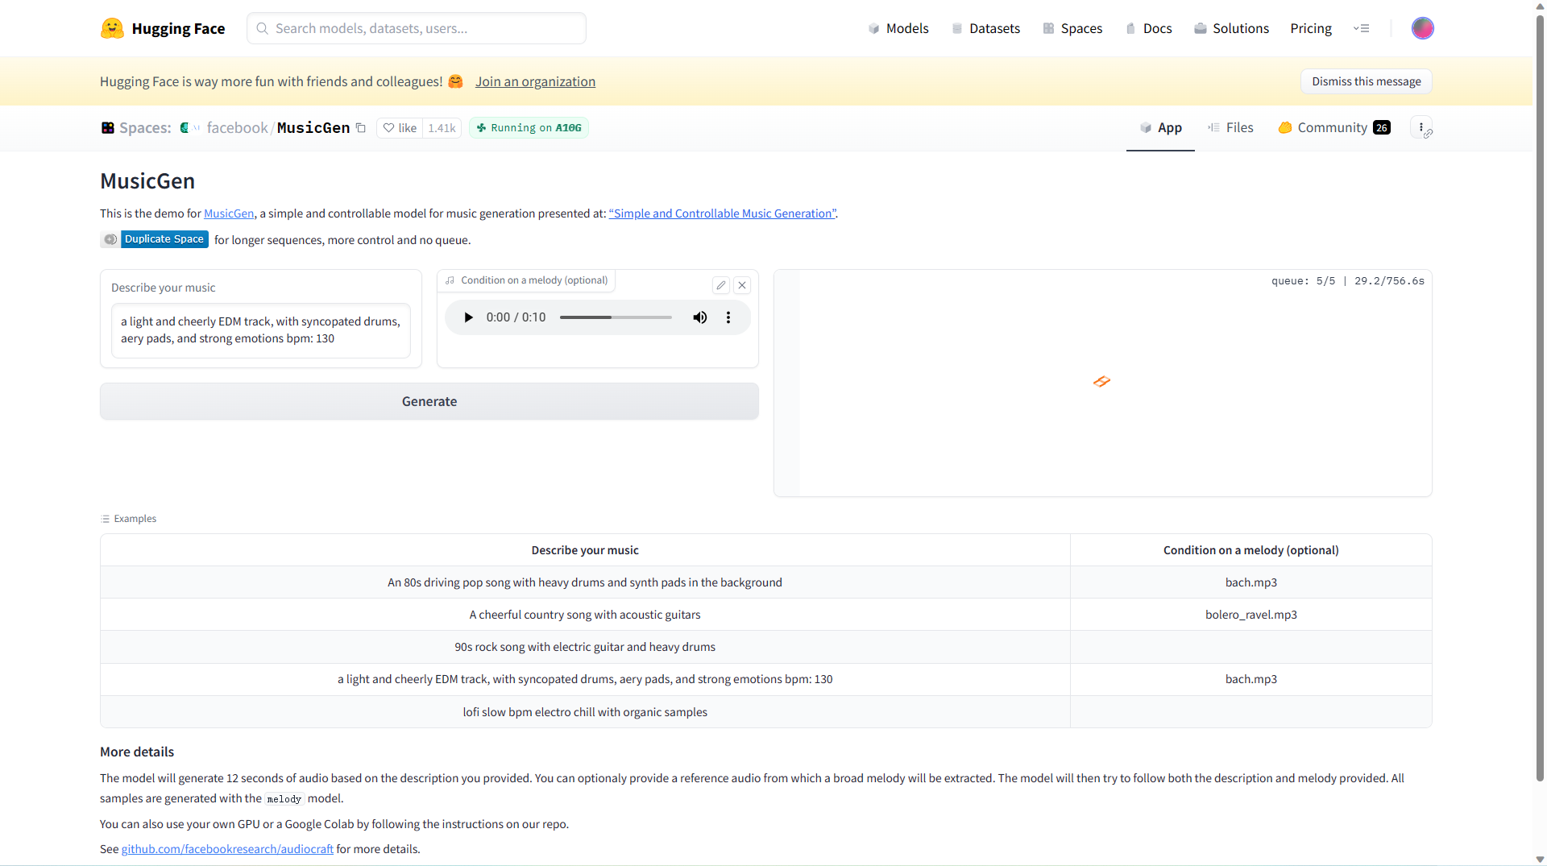Click the Duplicate Space button
The height and width of the screenshot is (866, 1547).
pyautogui.click(x=155, y=239)
